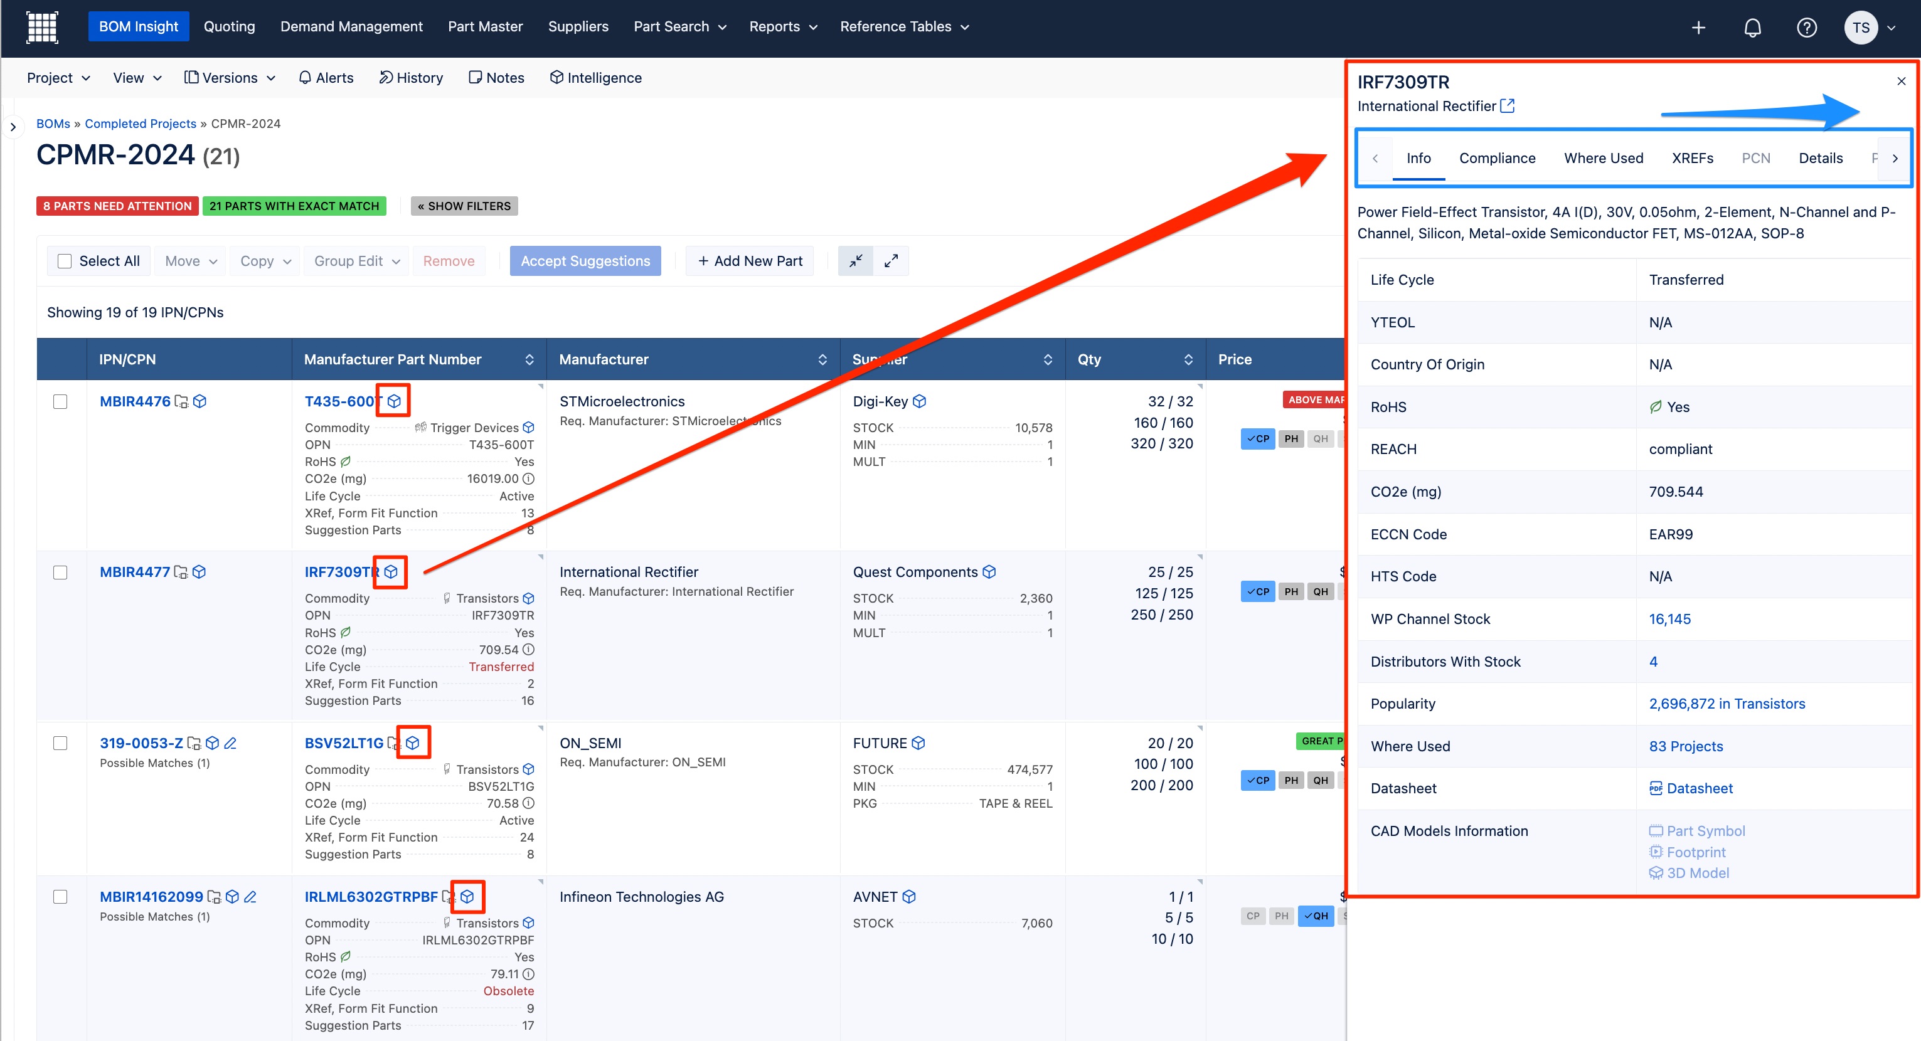
Task: Open the Group Edit dropdown
Action: 356,261
